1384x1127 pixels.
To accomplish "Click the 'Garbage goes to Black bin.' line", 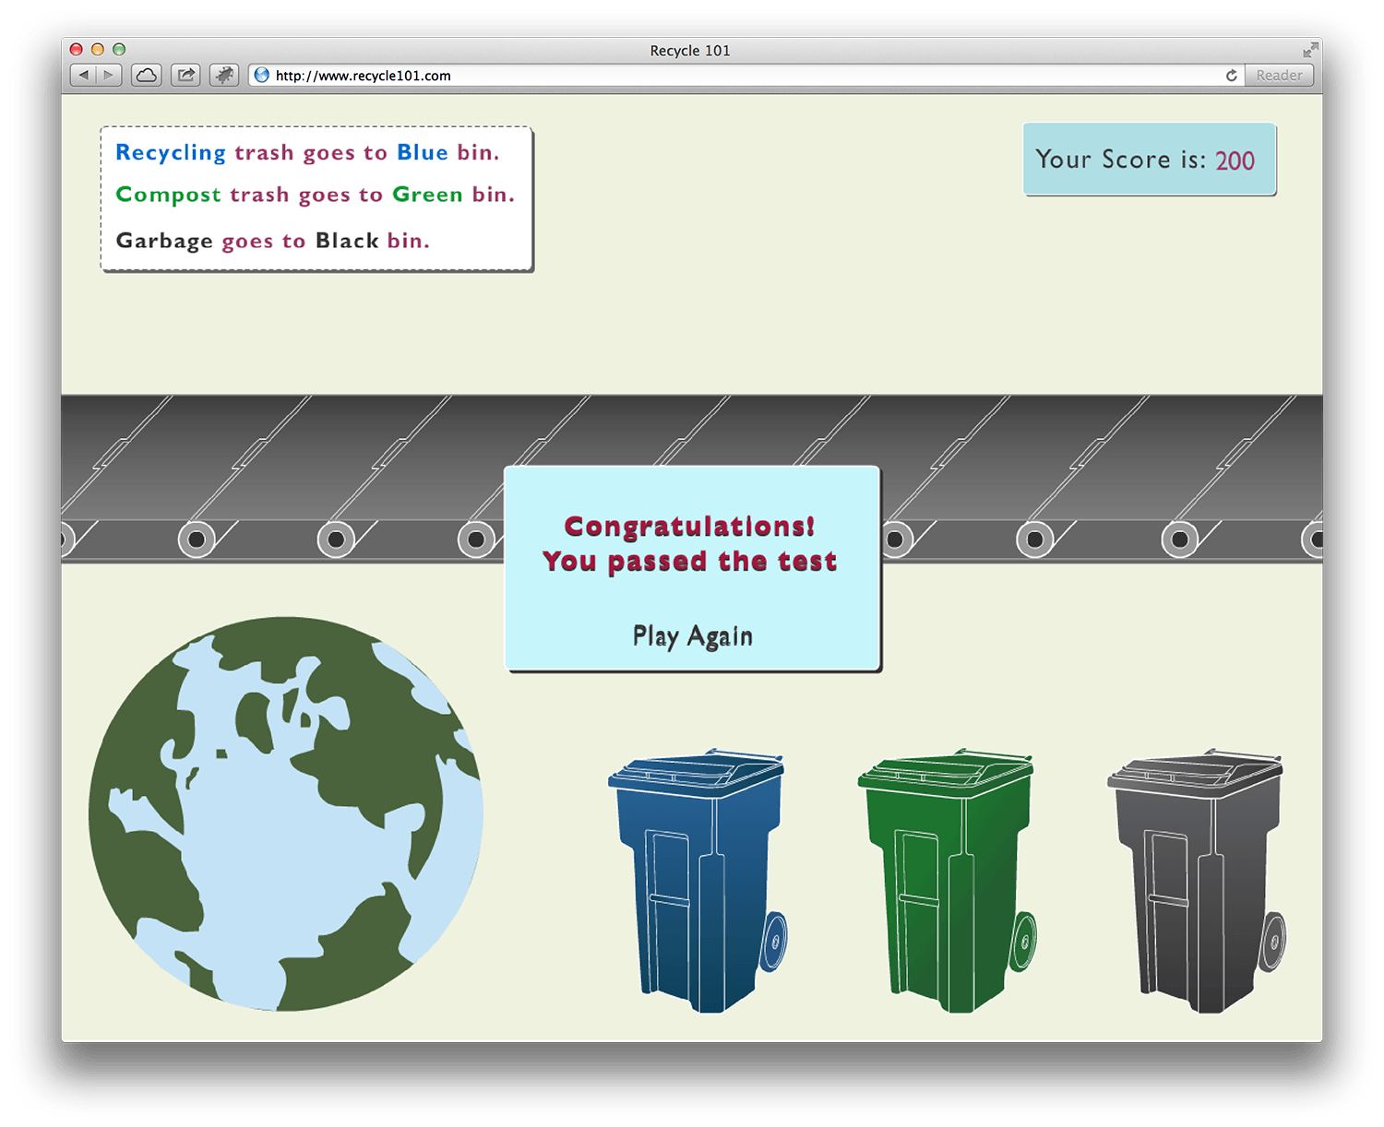I will [x=272, y=241].
